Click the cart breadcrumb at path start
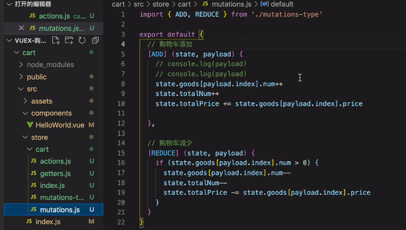This screenshot has width=406, height=230. point(118,4)
